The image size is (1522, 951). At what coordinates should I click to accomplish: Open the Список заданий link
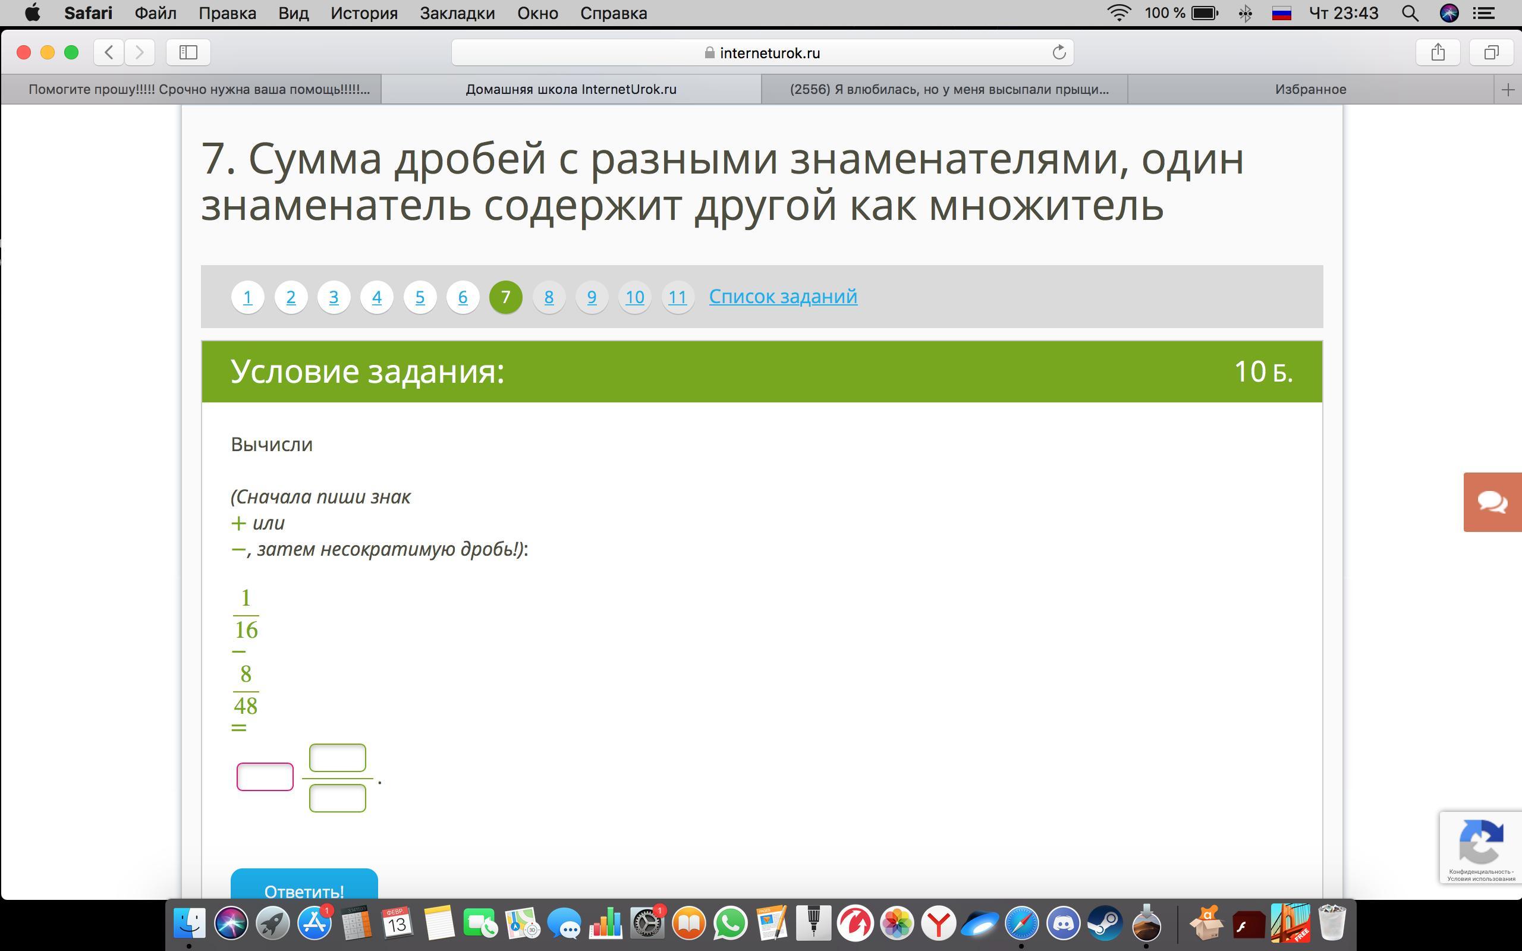[783, 296]
